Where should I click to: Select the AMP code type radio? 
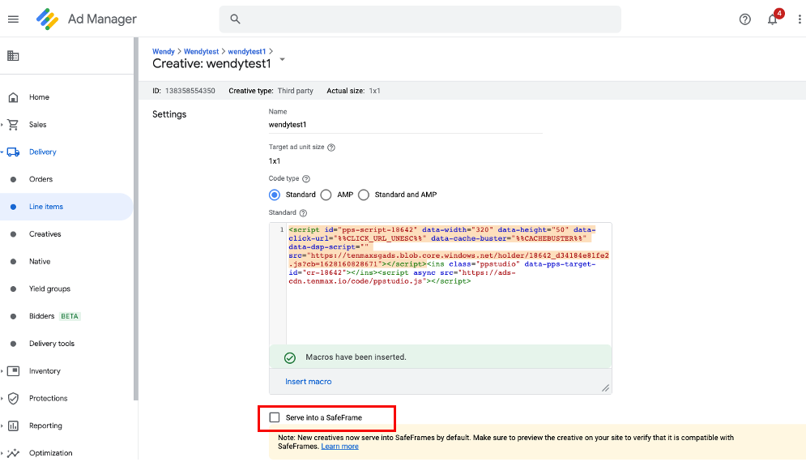[326, 195]
